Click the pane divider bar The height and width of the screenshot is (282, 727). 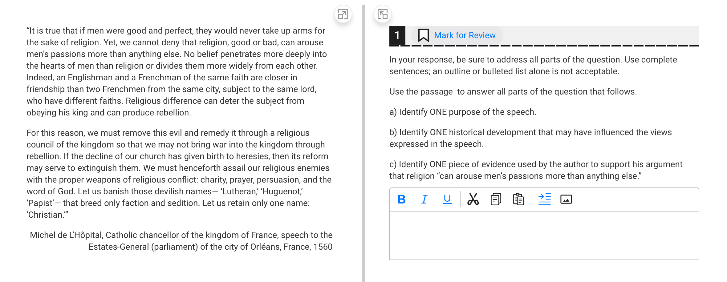pos(363,143)
